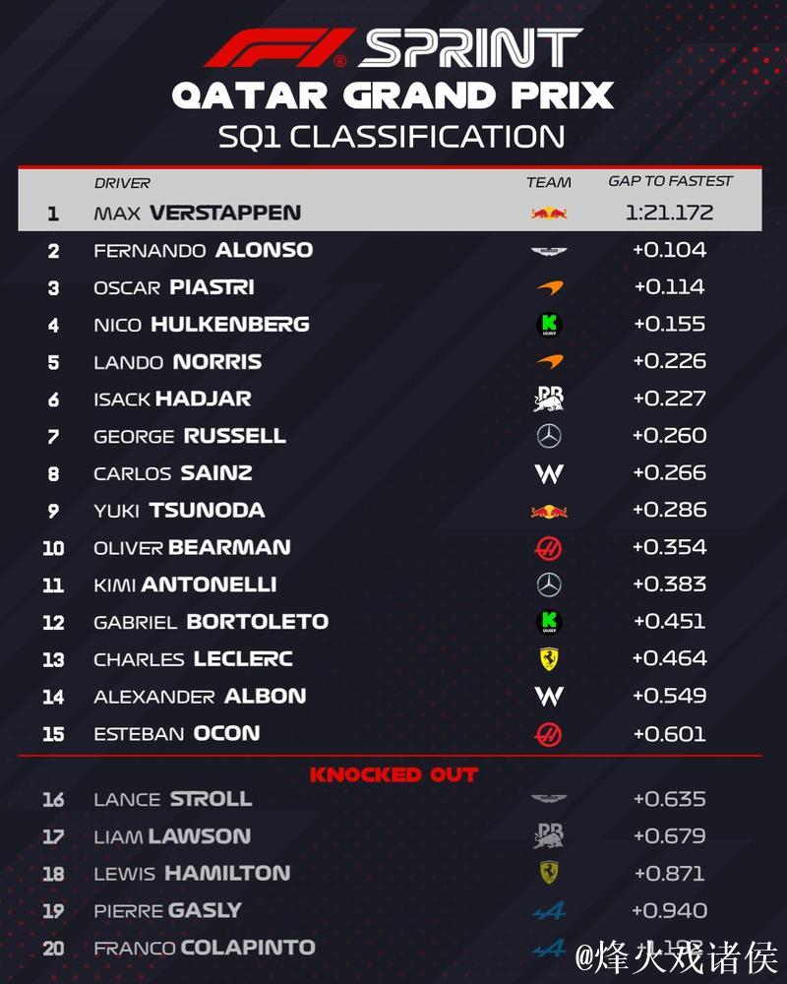Click Verstappen's 1:21.172 lap time
Image resolution: width=787 pixels, height=984 pixels.
coord(670,213)
